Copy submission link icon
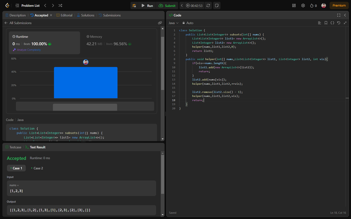Image resolution: width=351 pixels, height=219 pixels. pyautogui.click(x=160, y=23)
